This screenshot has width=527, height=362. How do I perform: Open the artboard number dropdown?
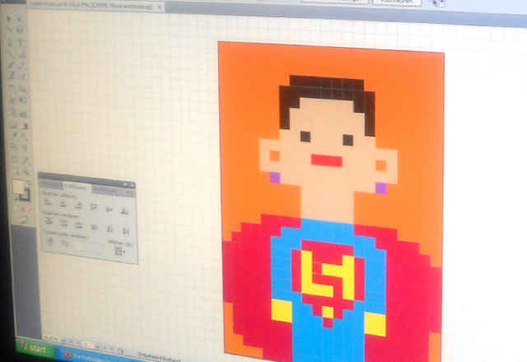click(x=98, y=346)
